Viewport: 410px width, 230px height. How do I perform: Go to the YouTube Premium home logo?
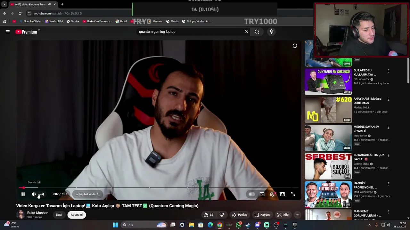pos(26,32)
